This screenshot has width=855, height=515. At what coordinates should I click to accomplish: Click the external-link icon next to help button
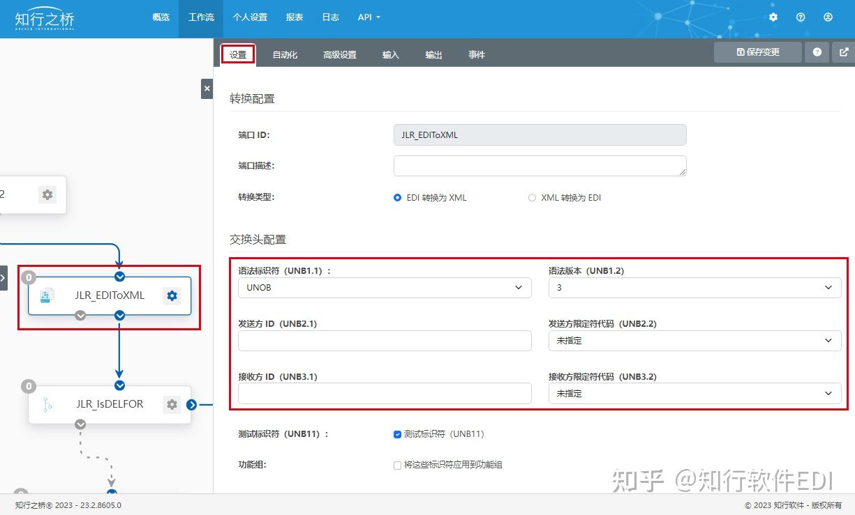pos(843,52)
